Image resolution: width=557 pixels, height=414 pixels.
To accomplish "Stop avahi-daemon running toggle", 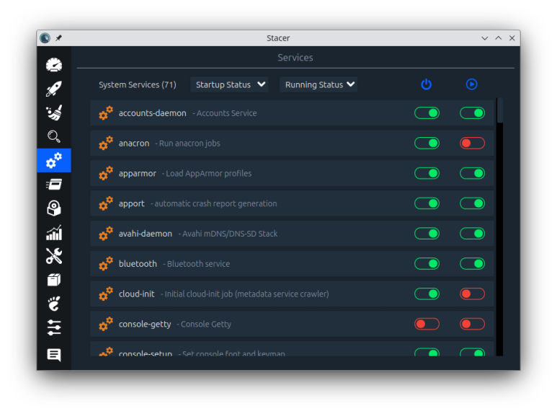I will [472, 234].
